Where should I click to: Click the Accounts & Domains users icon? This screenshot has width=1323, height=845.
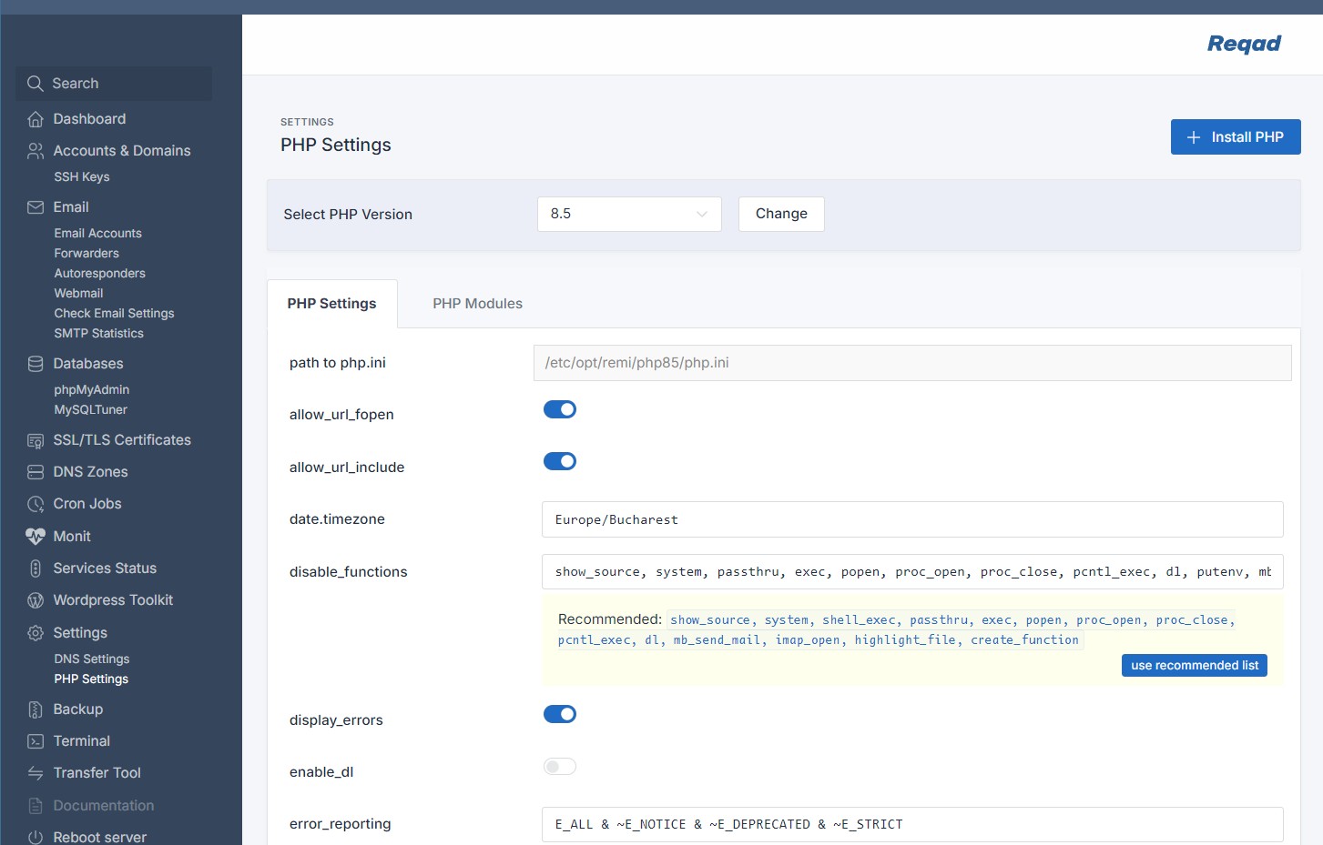point(36,151)
